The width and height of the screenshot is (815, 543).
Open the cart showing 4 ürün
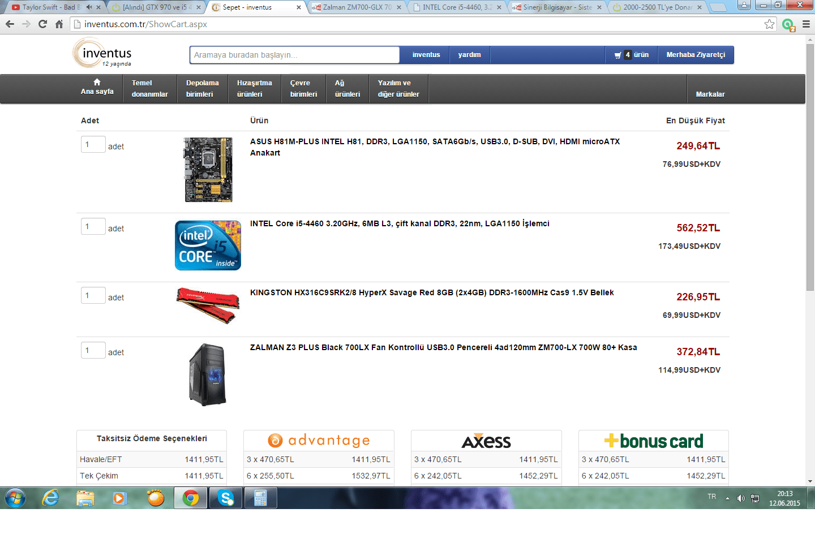coord(631,55)
